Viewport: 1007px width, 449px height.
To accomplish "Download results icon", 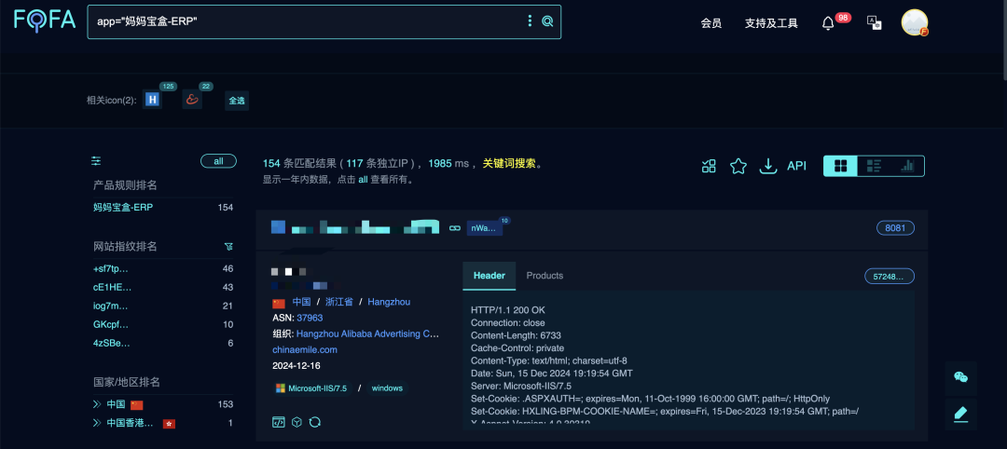I will pos(768,166).
